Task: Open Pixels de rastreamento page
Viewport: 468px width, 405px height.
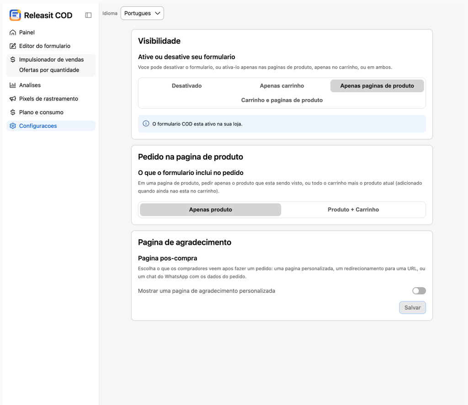Action: coord(51,99)
